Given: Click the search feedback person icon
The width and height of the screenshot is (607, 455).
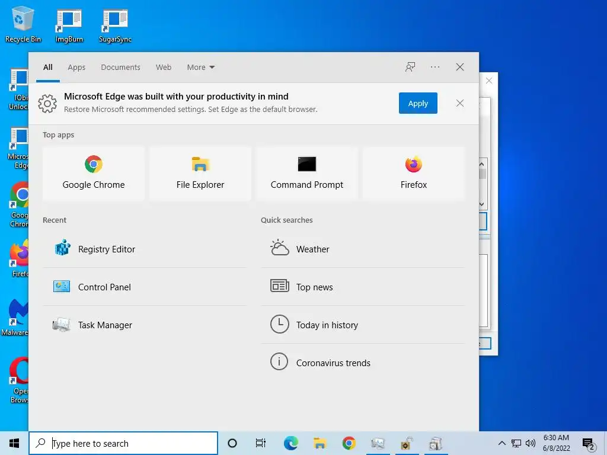Looking at the screenshot, I should point(410,67).
